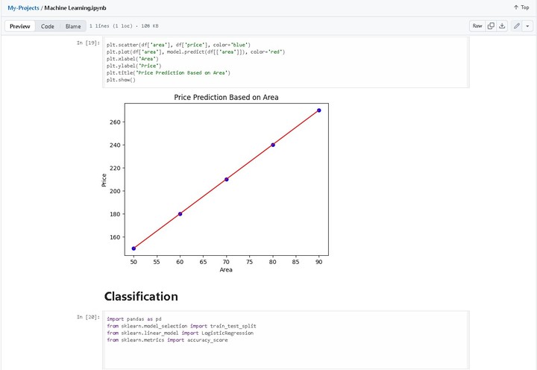Click the Classification section heading
537x370 pixels.
point(141,296)
